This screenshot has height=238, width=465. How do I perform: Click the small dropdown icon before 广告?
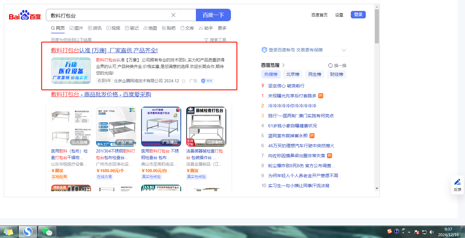pos(184,81)
